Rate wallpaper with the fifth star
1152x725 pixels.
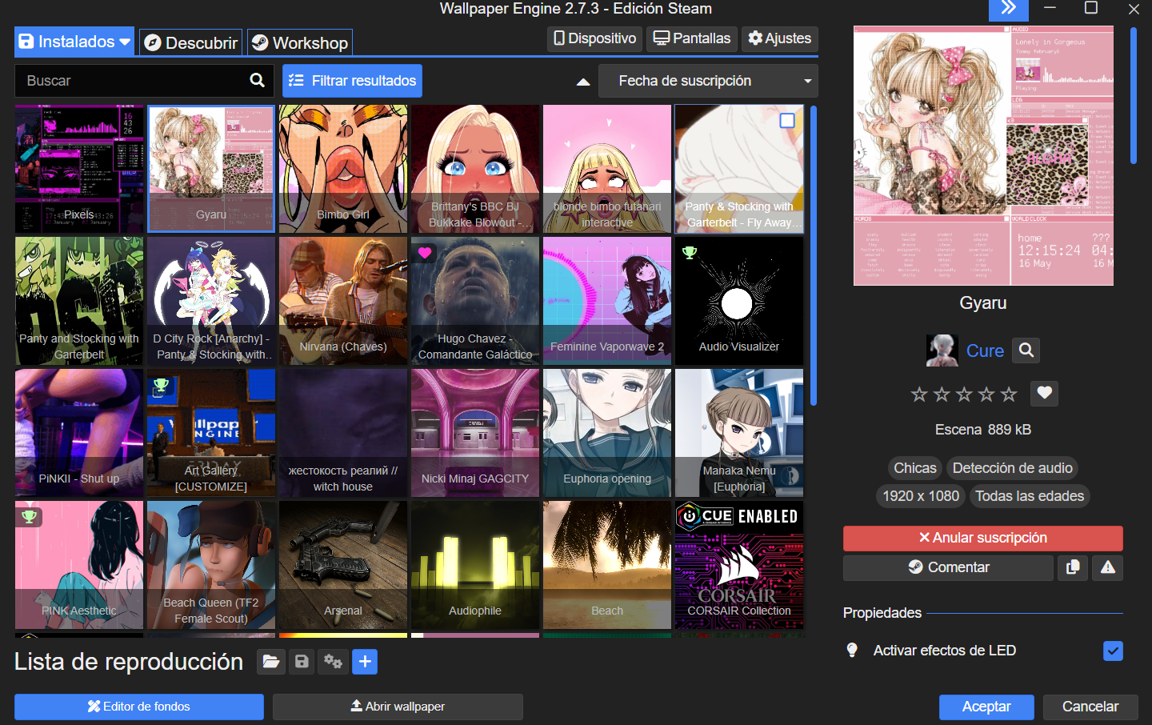(x=1009, y=394)
